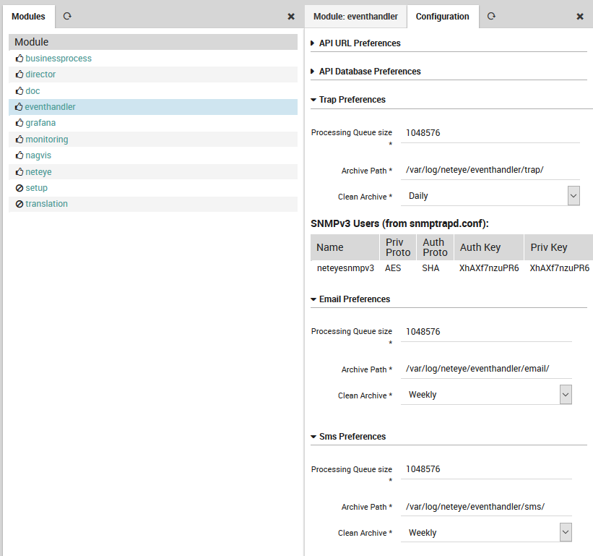Open the nagvis module link
Viewport: 593px width, 556px height.
click(38, 155)
